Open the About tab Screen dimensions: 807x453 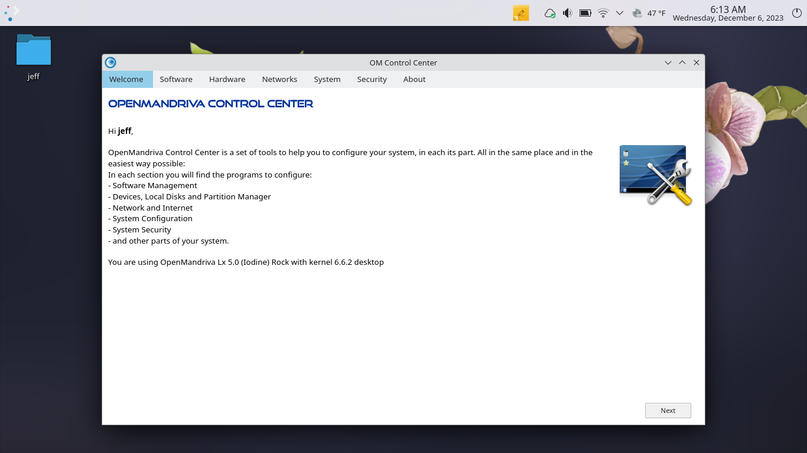point(414,79)
